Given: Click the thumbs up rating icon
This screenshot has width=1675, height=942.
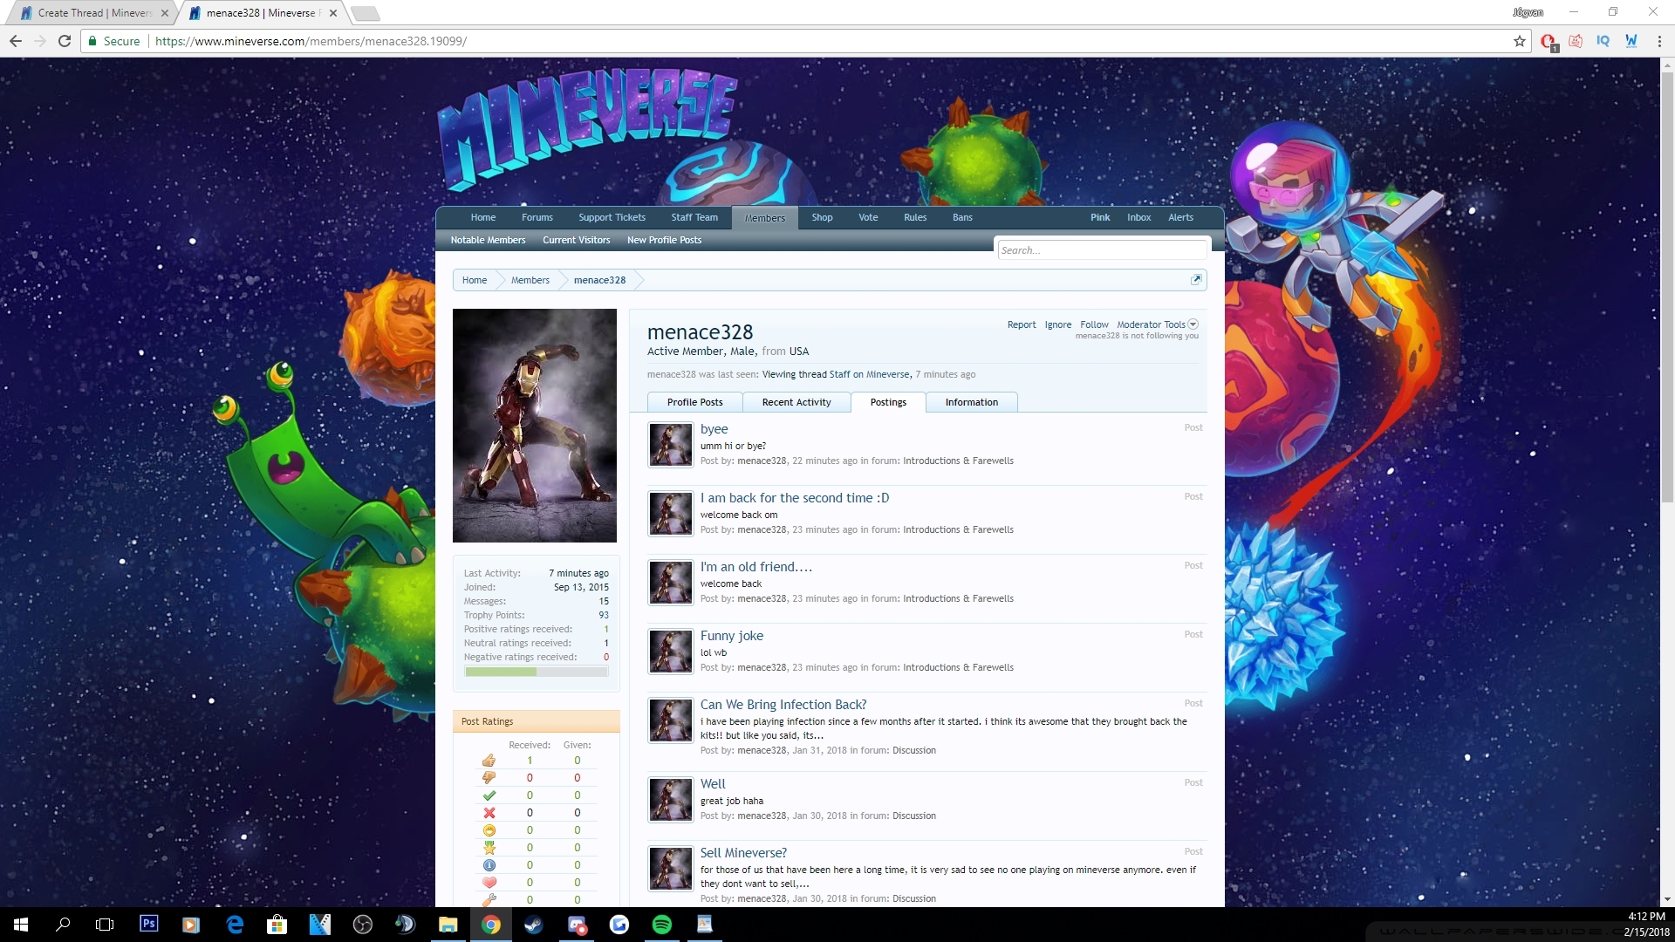Looking at the screenshot, I should 489,761.
